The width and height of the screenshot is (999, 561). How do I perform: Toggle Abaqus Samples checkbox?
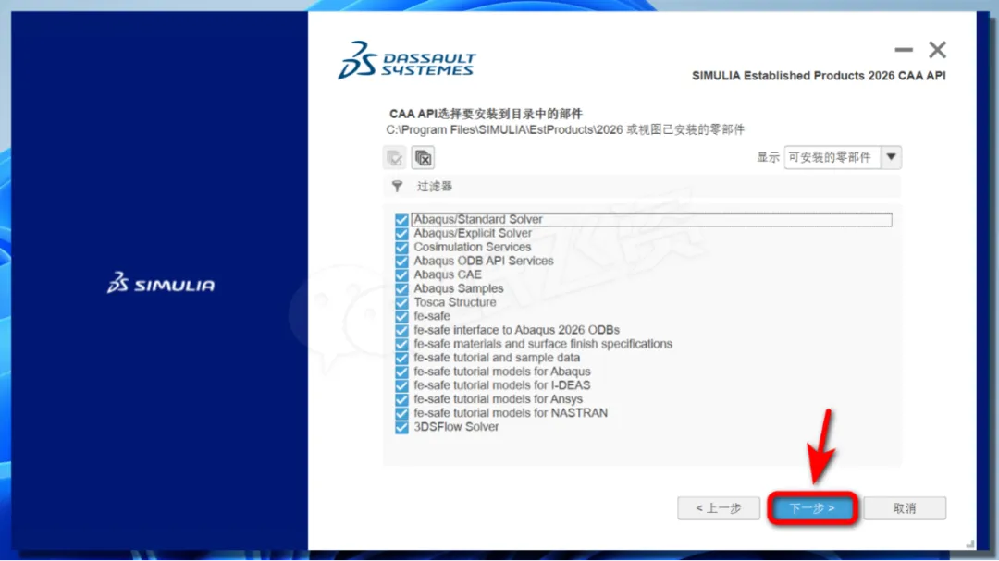401,288
